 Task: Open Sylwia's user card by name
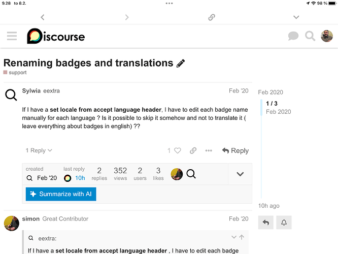click(x=31, y=90)
